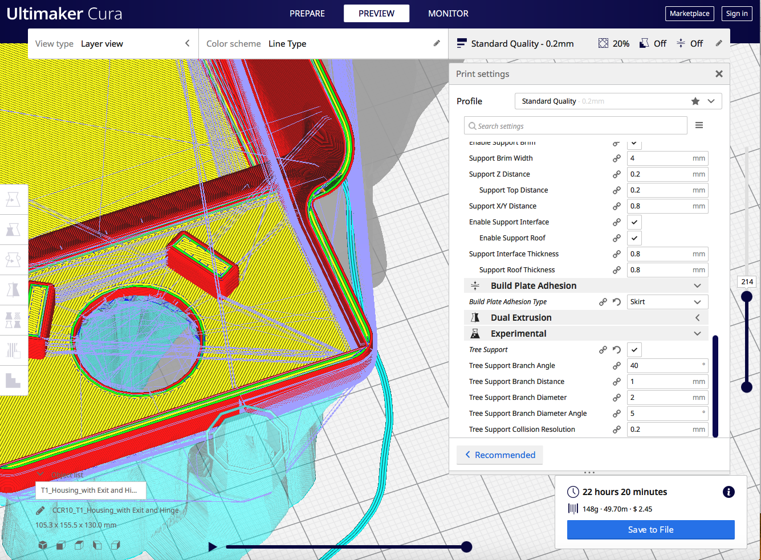Select the Scale tool in left toolbar
The height and width of the screenshot is (560, 761).
pos(13,230)
